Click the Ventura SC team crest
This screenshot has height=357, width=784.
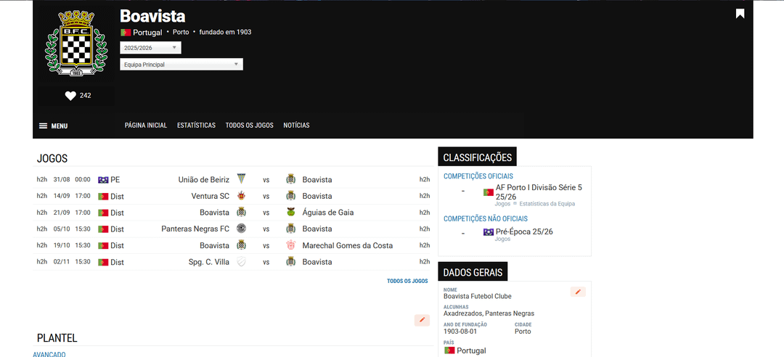click(x=241, y=196)
